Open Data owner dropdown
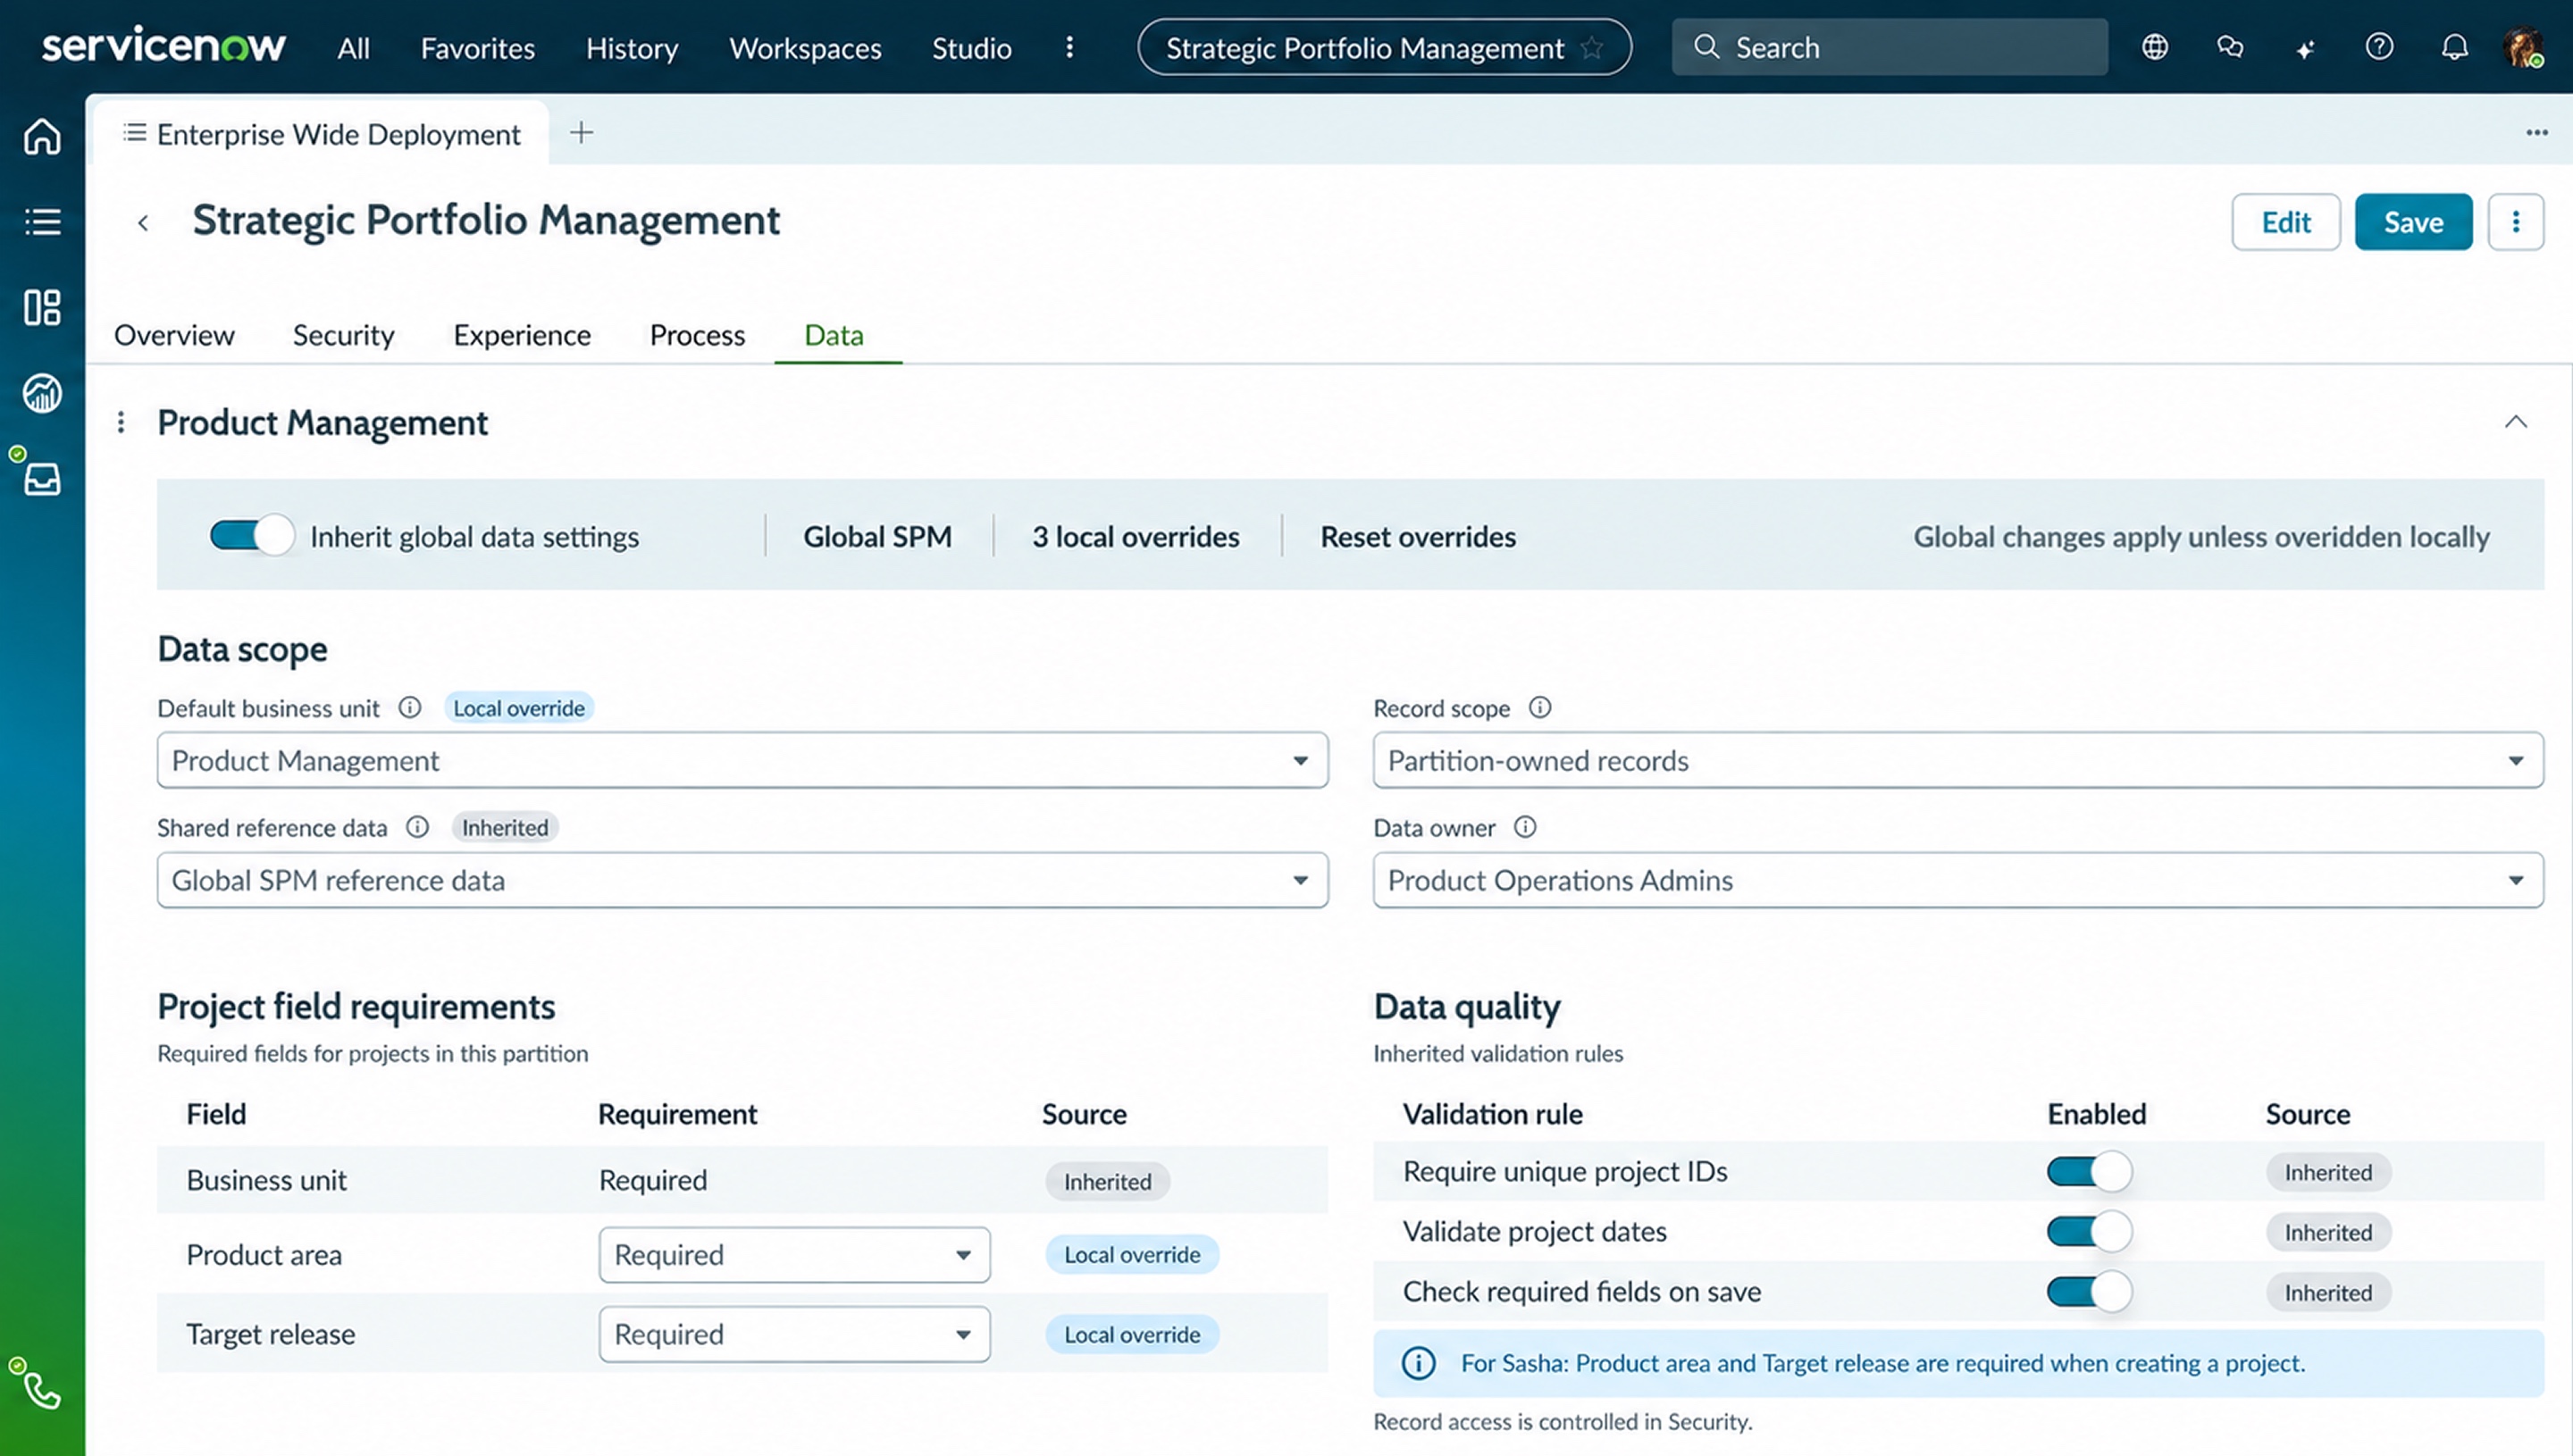The width and height of the screenshot is (2573, 1456). click(x=1958, y=880)
